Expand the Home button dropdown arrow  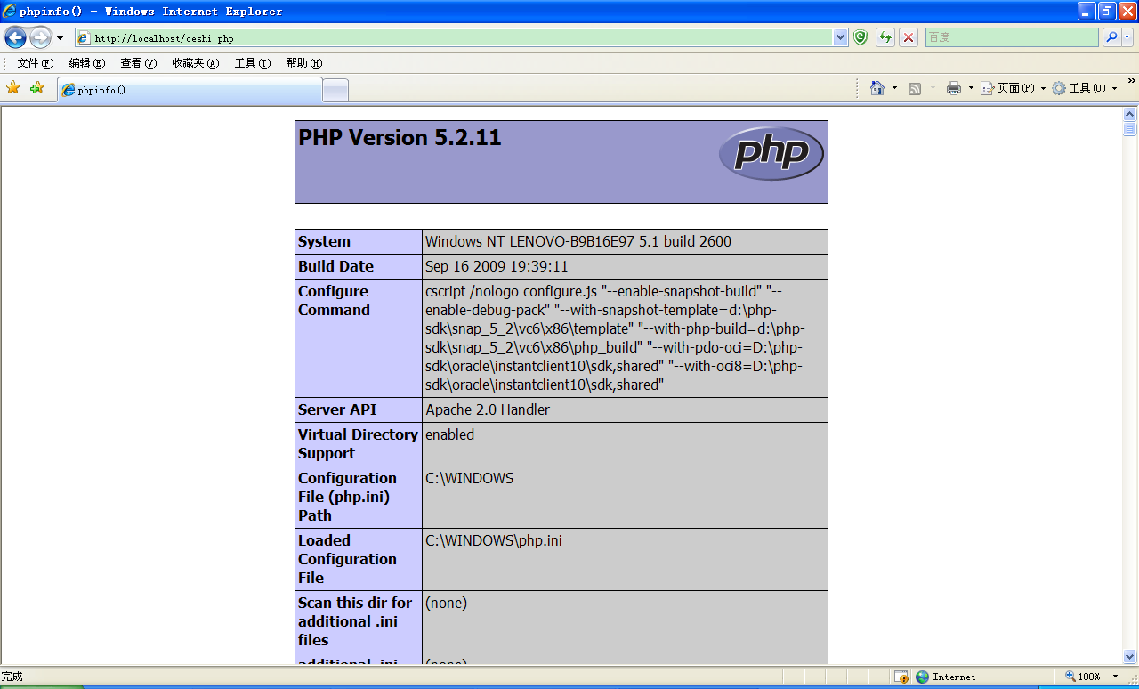pyautogui.click(x=894, y=89)
